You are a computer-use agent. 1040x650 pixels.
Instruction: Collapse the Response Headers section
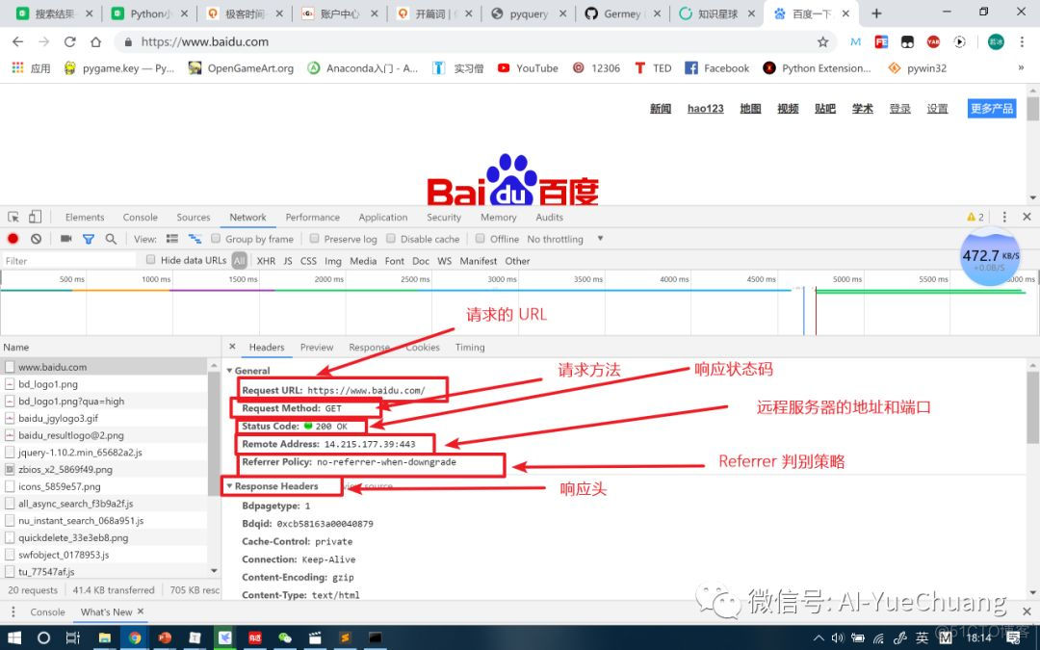pos(229,486)
